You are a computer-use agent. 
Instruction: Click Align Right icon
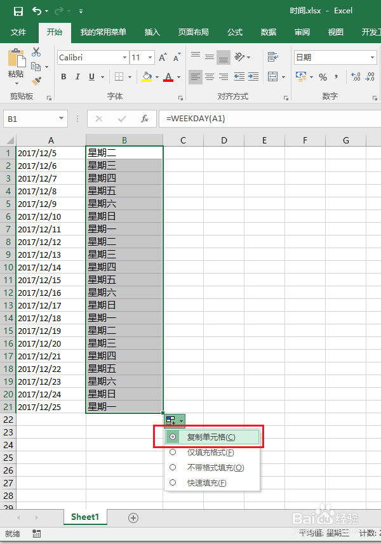coord(224,77)
